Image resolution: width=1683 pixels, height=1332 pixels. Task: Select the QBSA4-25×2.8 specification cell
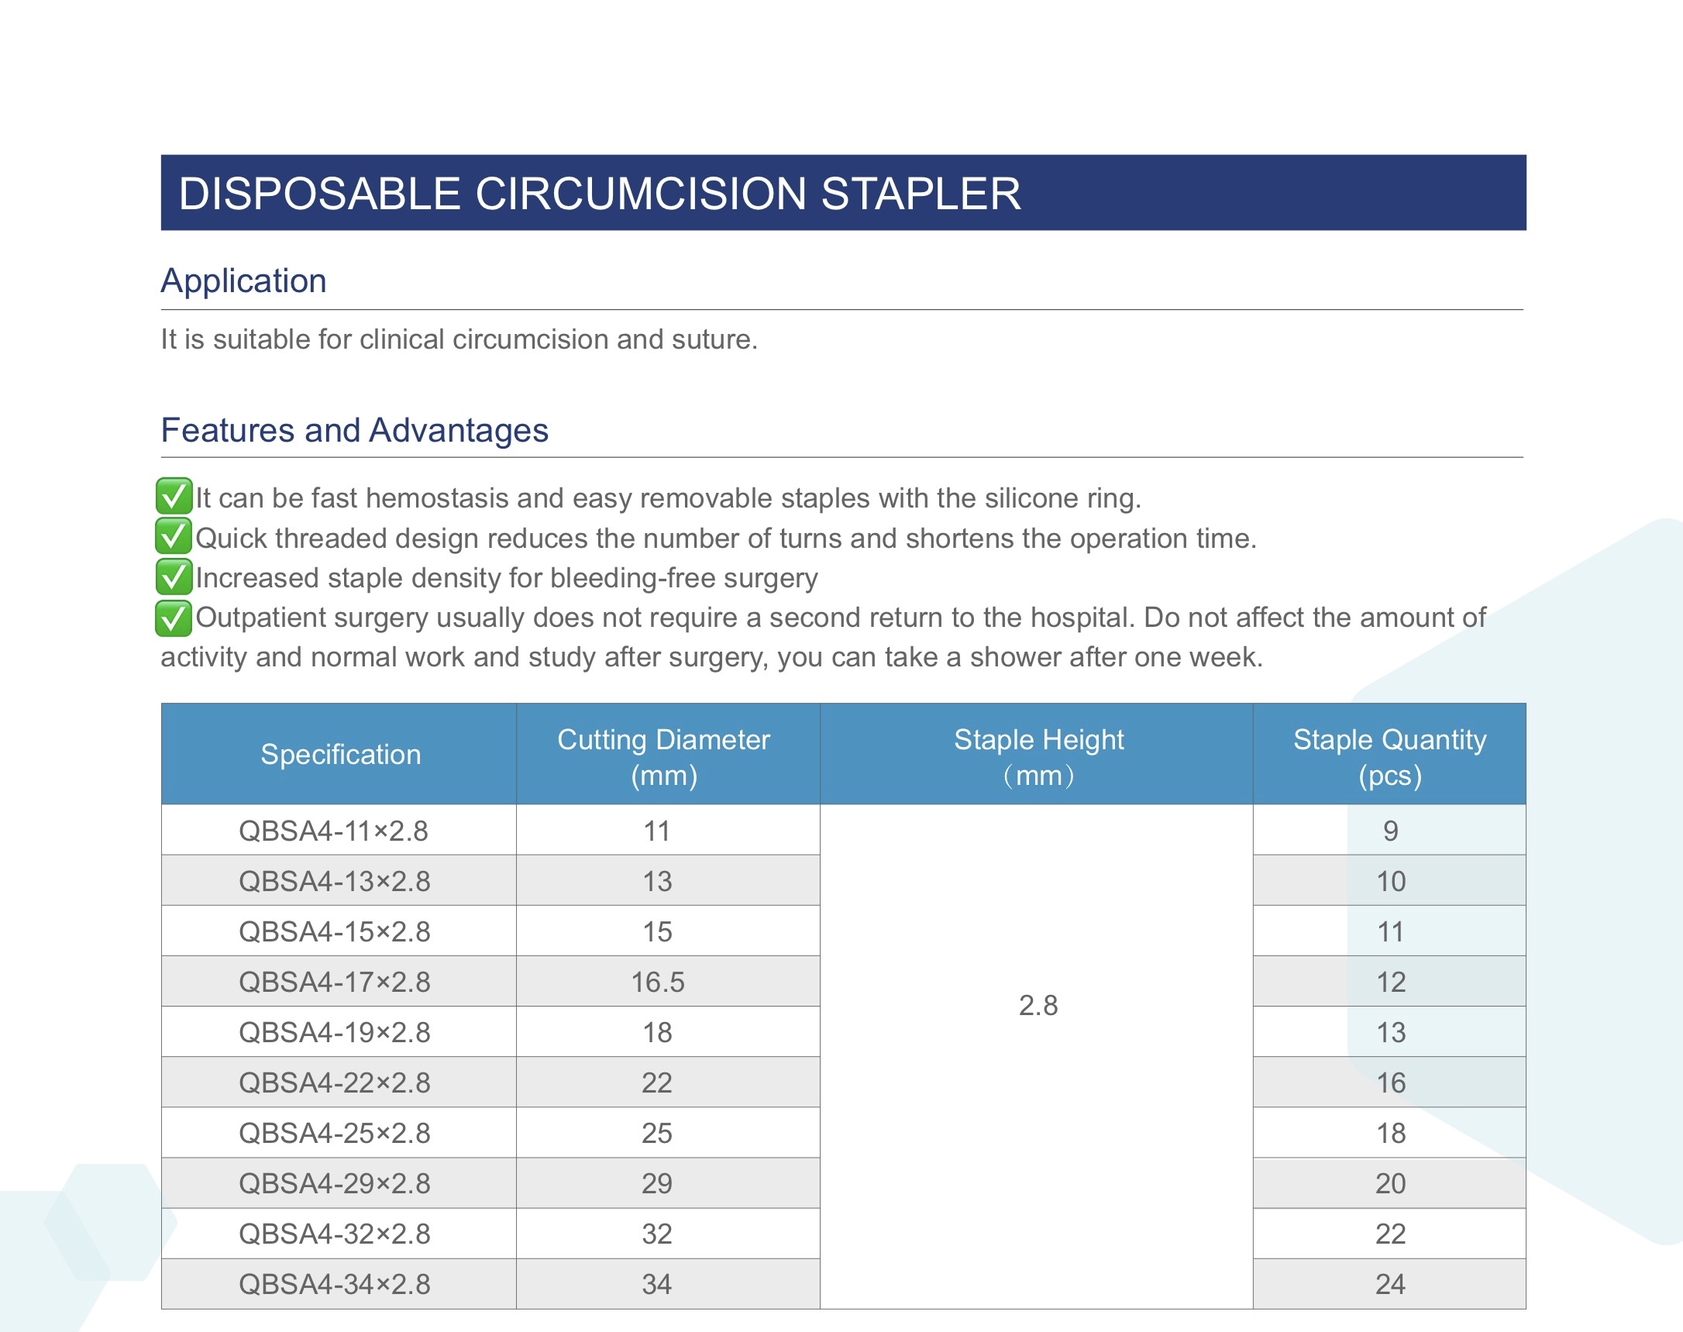tap(335, 1133)
